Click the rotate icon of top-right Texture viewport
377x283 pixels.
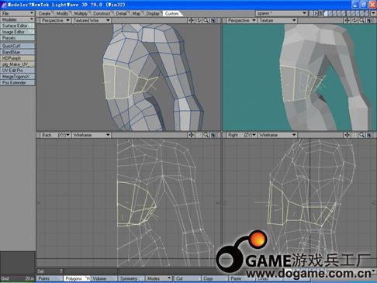[355, 20]
